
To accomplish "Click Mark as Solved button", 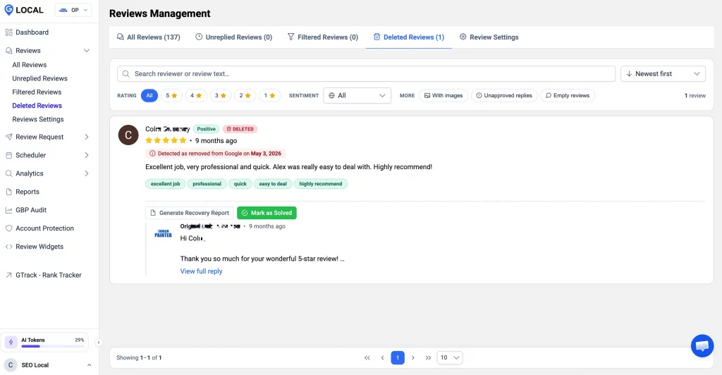I will 267,213.
